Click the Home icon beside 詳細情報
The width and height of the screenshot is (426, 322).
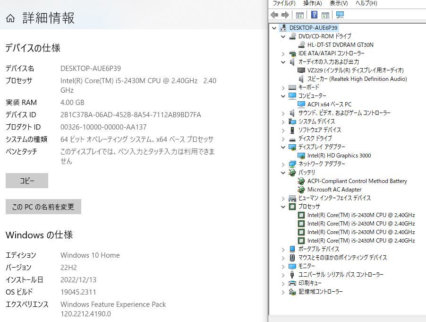click(x=10, y=18)
